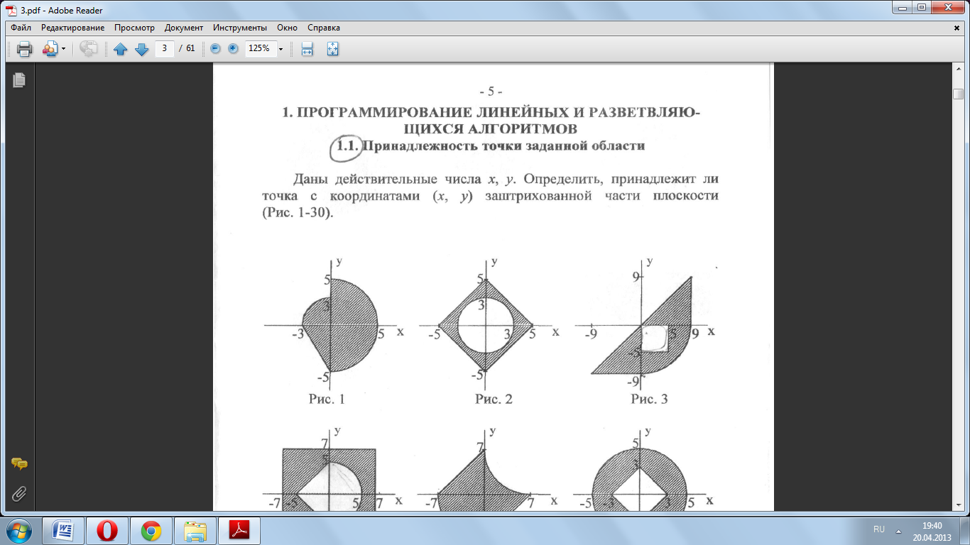This screenshot has height=545, width=970.
Task: Print the document with the printer icon
Action: pos(24,49)
